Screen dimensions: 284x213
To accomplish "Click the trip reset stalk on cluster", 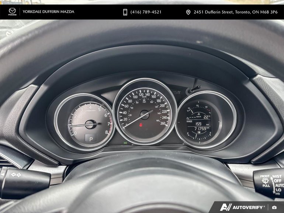I will click(x=193, y=89).
